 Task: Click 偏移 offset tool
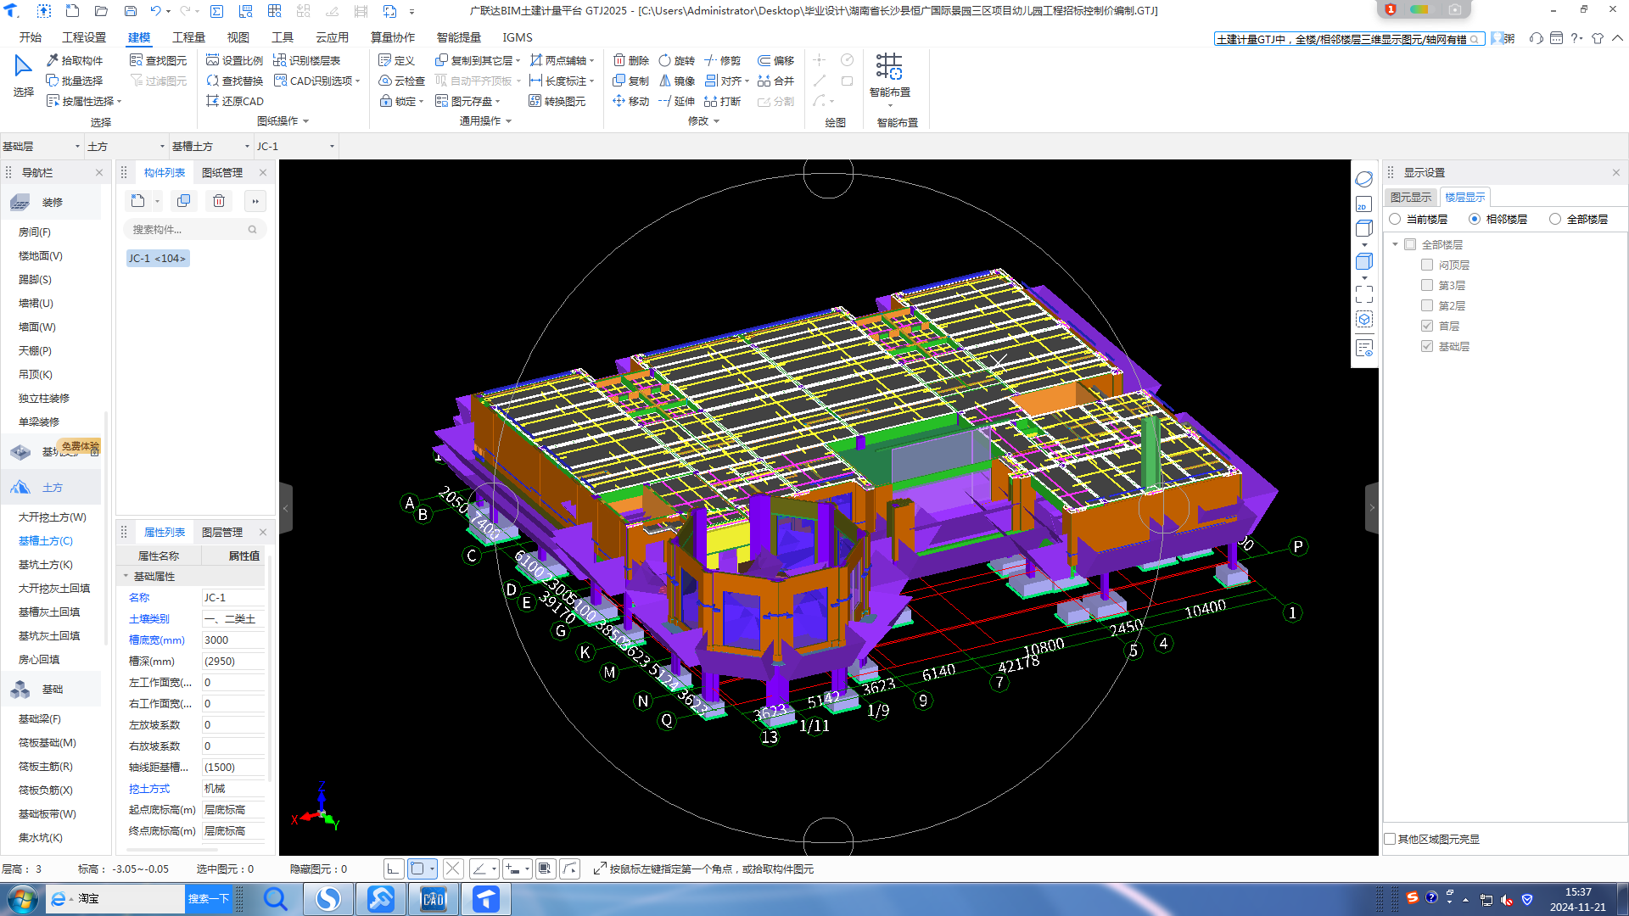(x=776, y=60)
